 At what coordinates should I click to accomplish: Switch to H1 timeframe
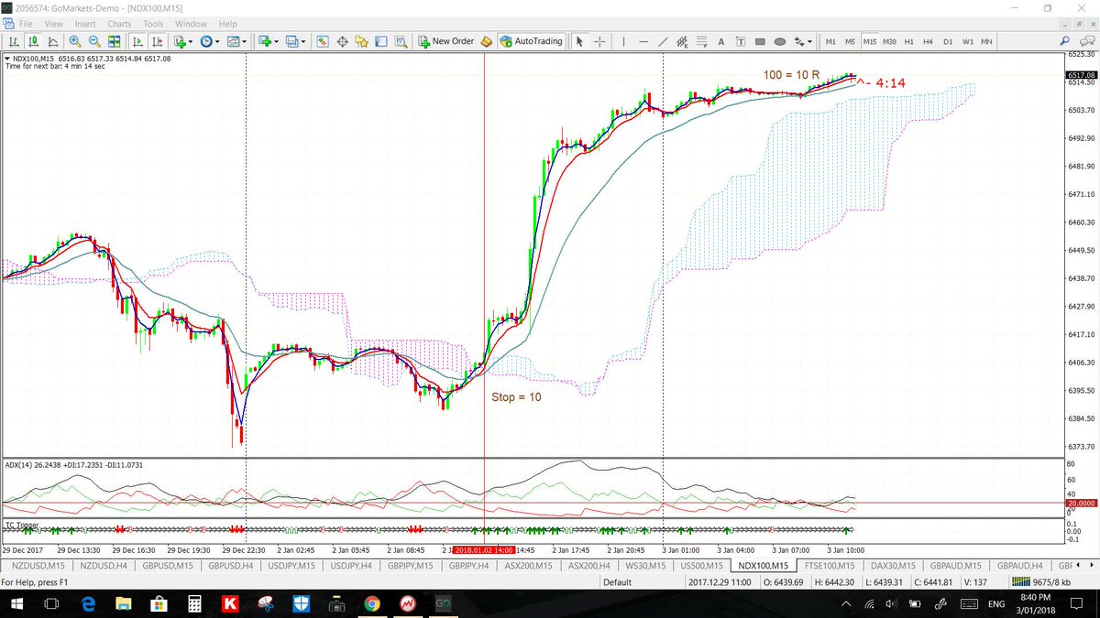pyautogui.click(x=909, y=41)
